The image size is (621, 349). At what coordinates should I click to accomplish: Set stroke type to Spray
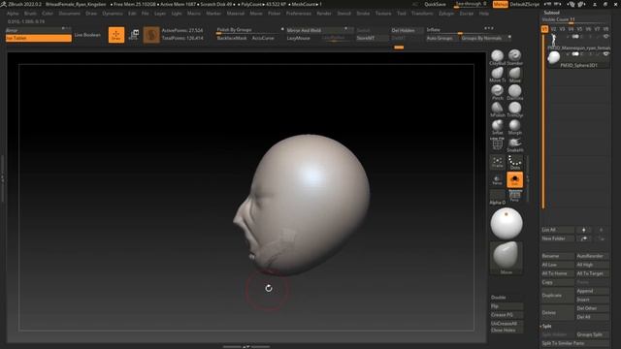pyautogui.click(x=498, y=162)
